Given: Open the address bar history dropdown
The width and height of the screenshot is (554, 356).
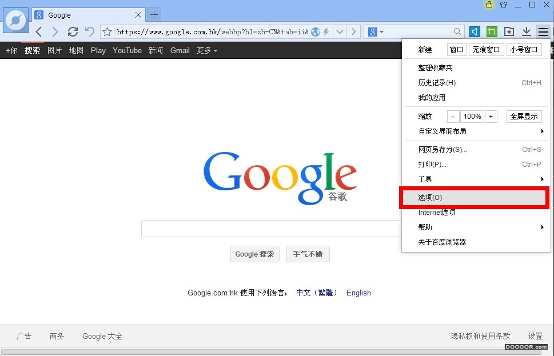Looking at the screenshot, I should click(340, 32).
